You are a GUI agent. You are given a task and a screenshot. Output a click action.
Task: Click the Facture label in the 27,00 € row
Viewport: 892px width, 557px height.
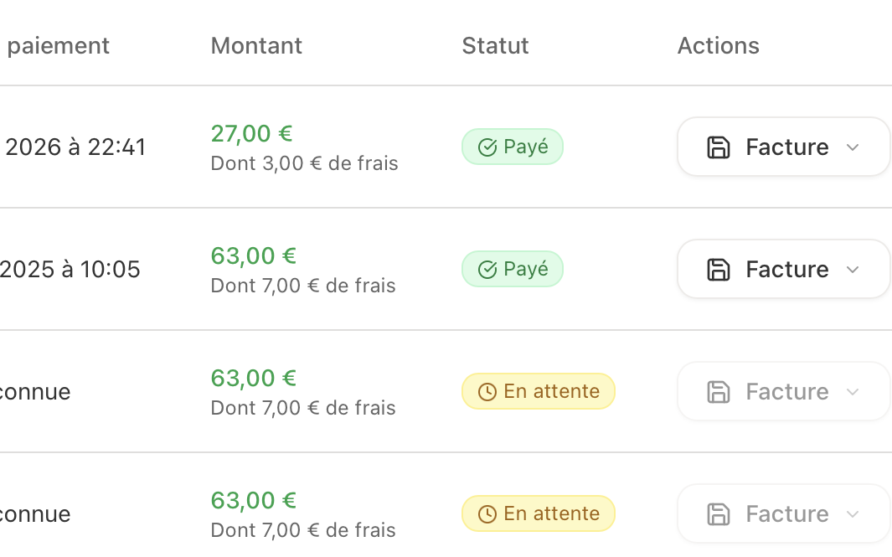point(786,147)
